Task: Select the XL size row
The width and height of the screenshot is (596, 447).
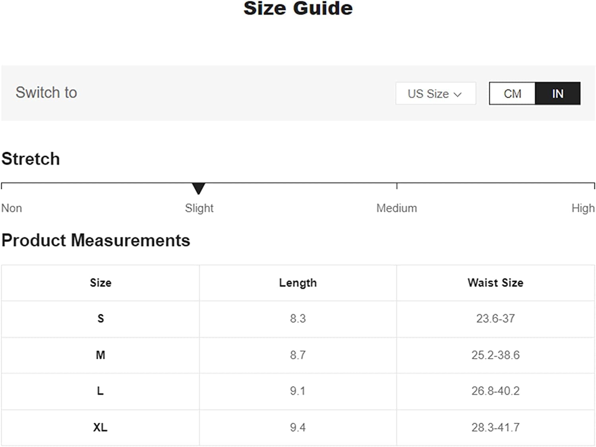Action: pos(100,428)
